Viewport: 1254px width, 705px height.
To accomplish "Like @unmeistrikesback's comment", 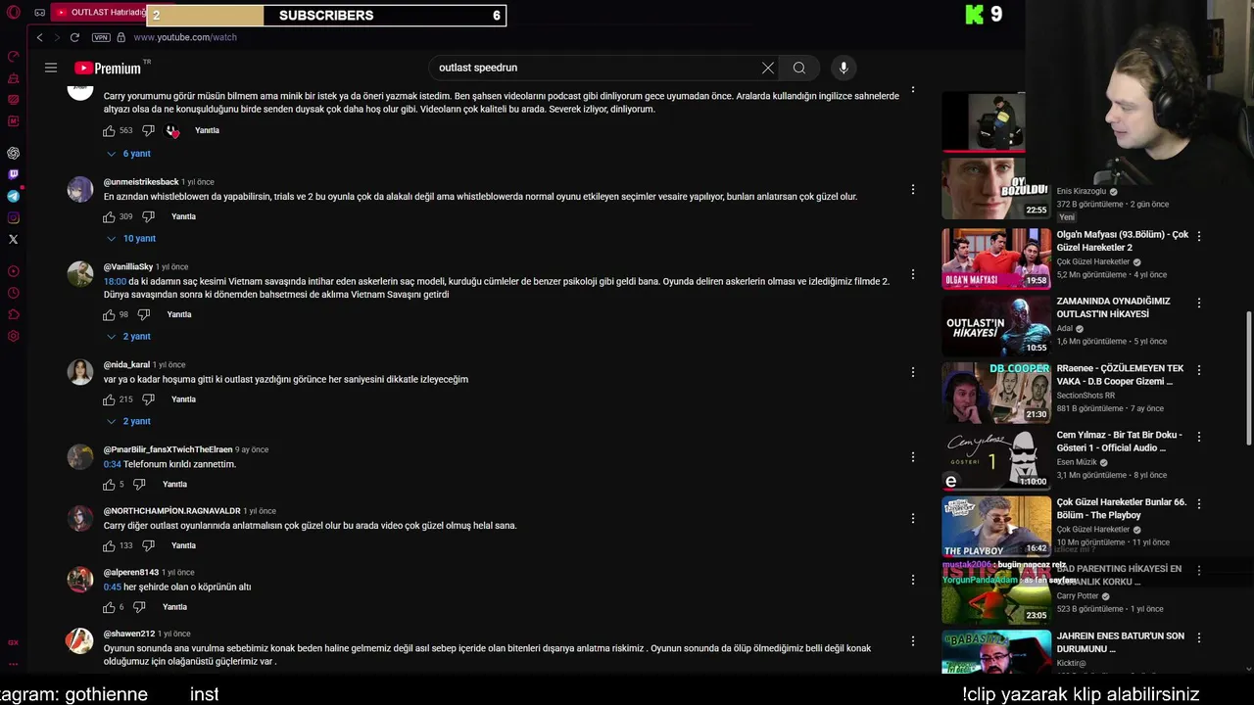I will click(x=109, y=216).
